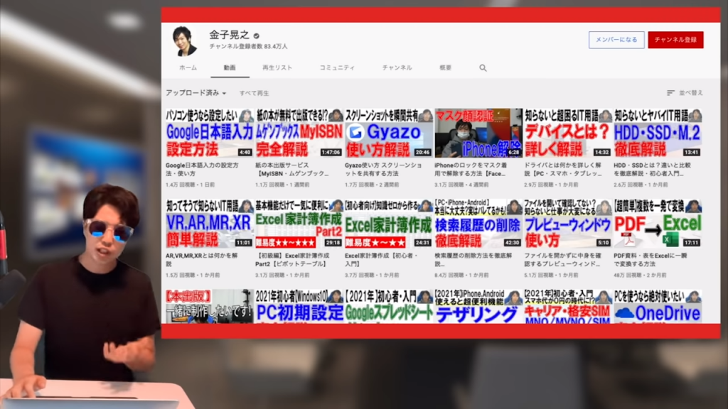728x409 pixels.
Task: Open the チャンネル tab
Action: pyautogui.click(x=397, y=67)
